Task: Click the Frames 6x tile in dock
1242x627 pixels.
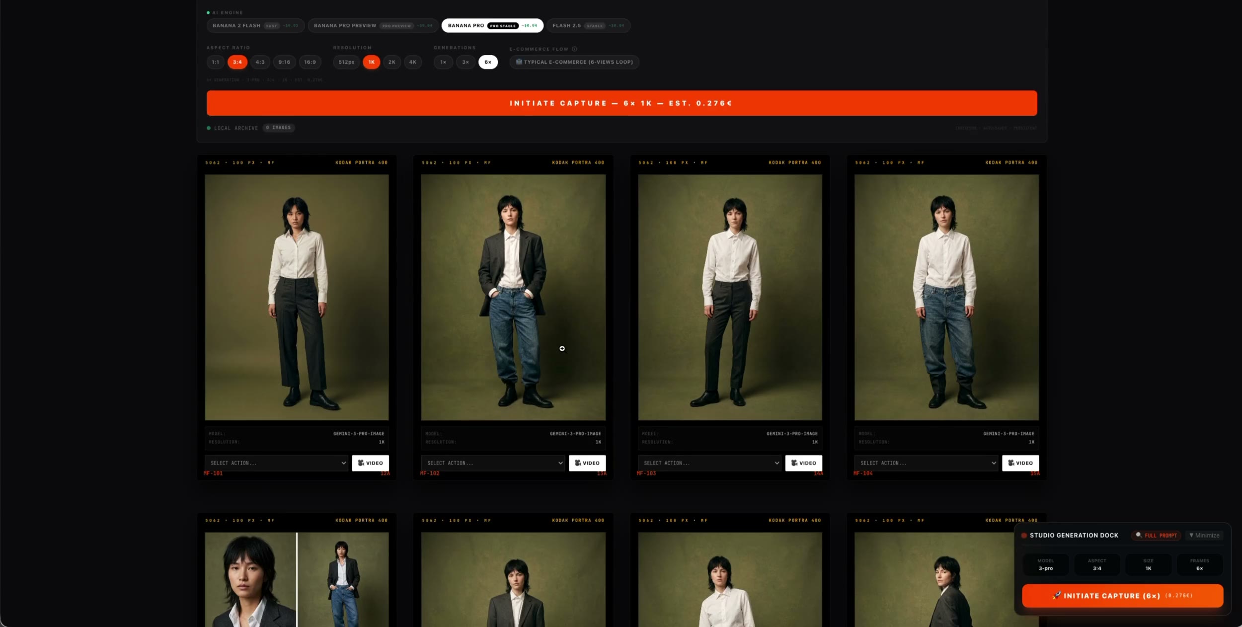Action: pyautogui.click(x=1199, y=564)
